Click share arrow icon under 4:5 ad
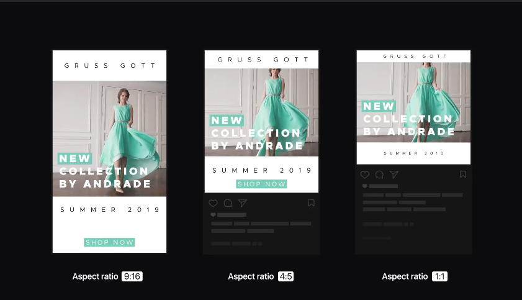 point(243,203)
